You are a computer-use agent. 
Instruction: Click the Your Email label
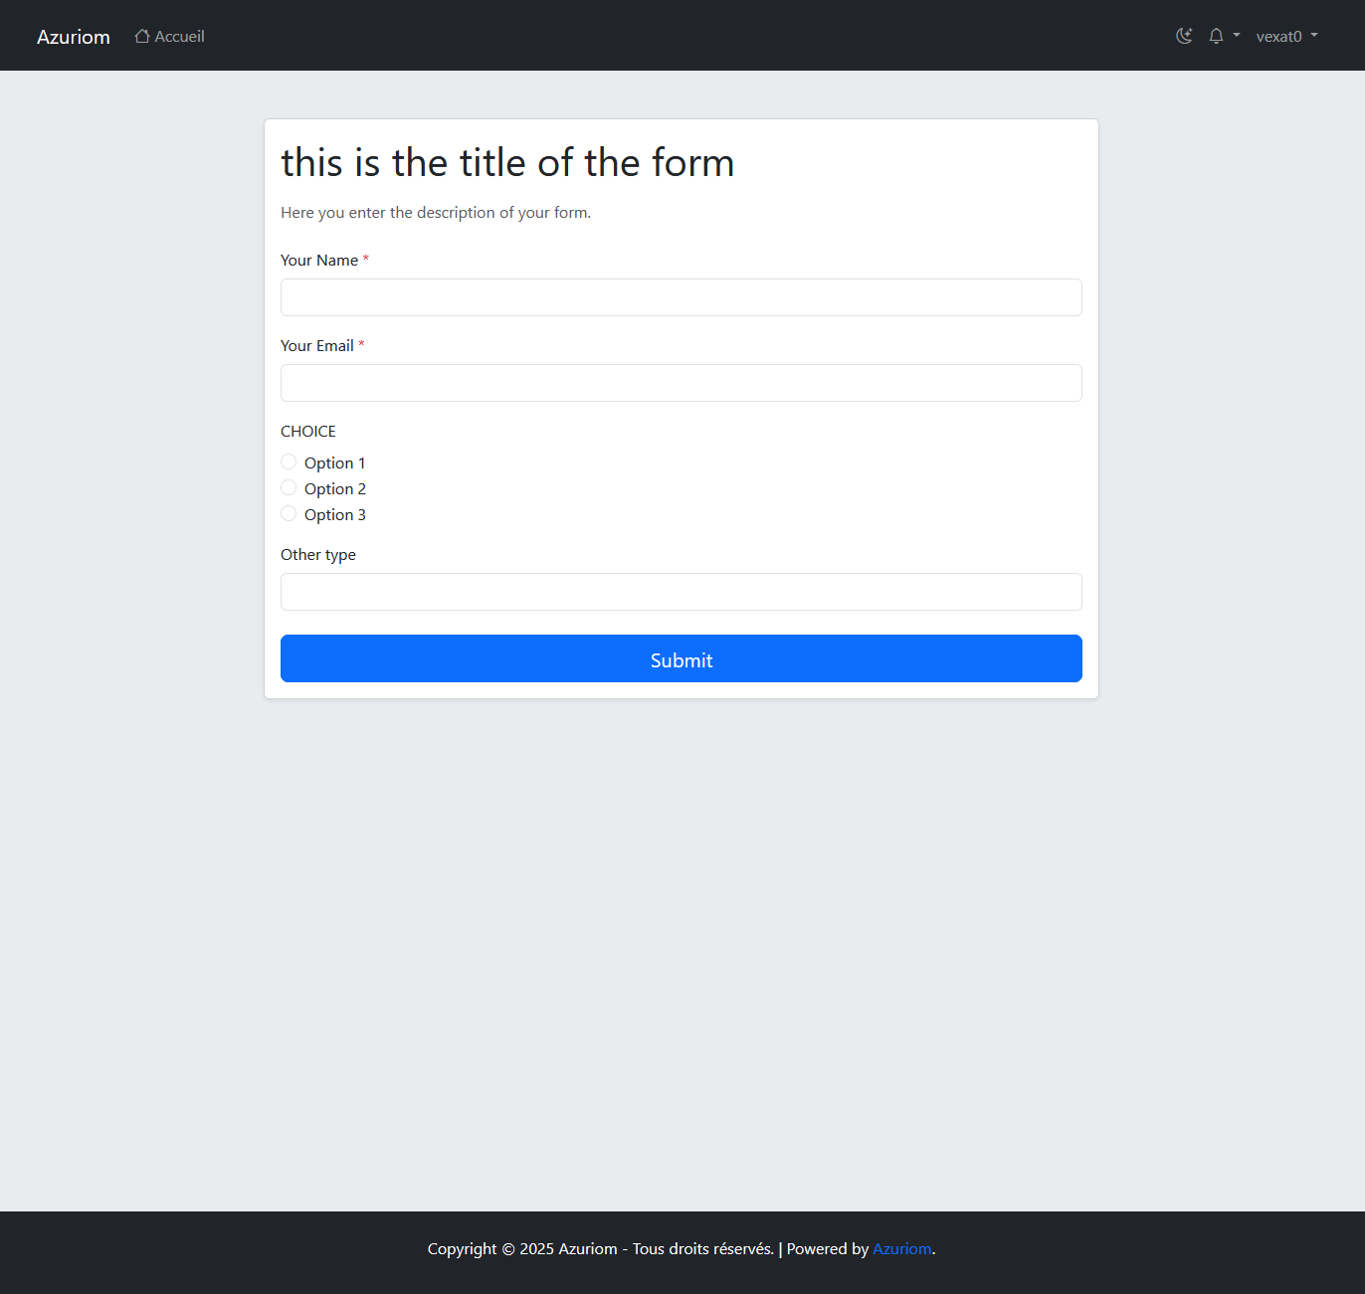point(317,346)
